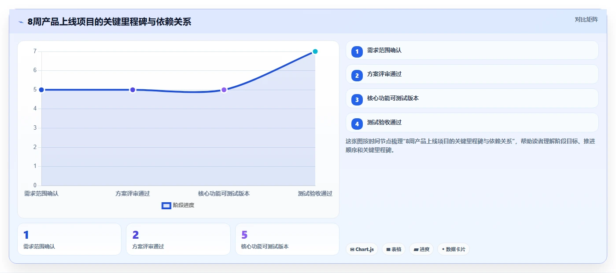Viewport: 616px width, 273px height.
Task: Open the 核心功能可测试版本 milestone row
Action: pyautogui.click(x=472, y=98)
